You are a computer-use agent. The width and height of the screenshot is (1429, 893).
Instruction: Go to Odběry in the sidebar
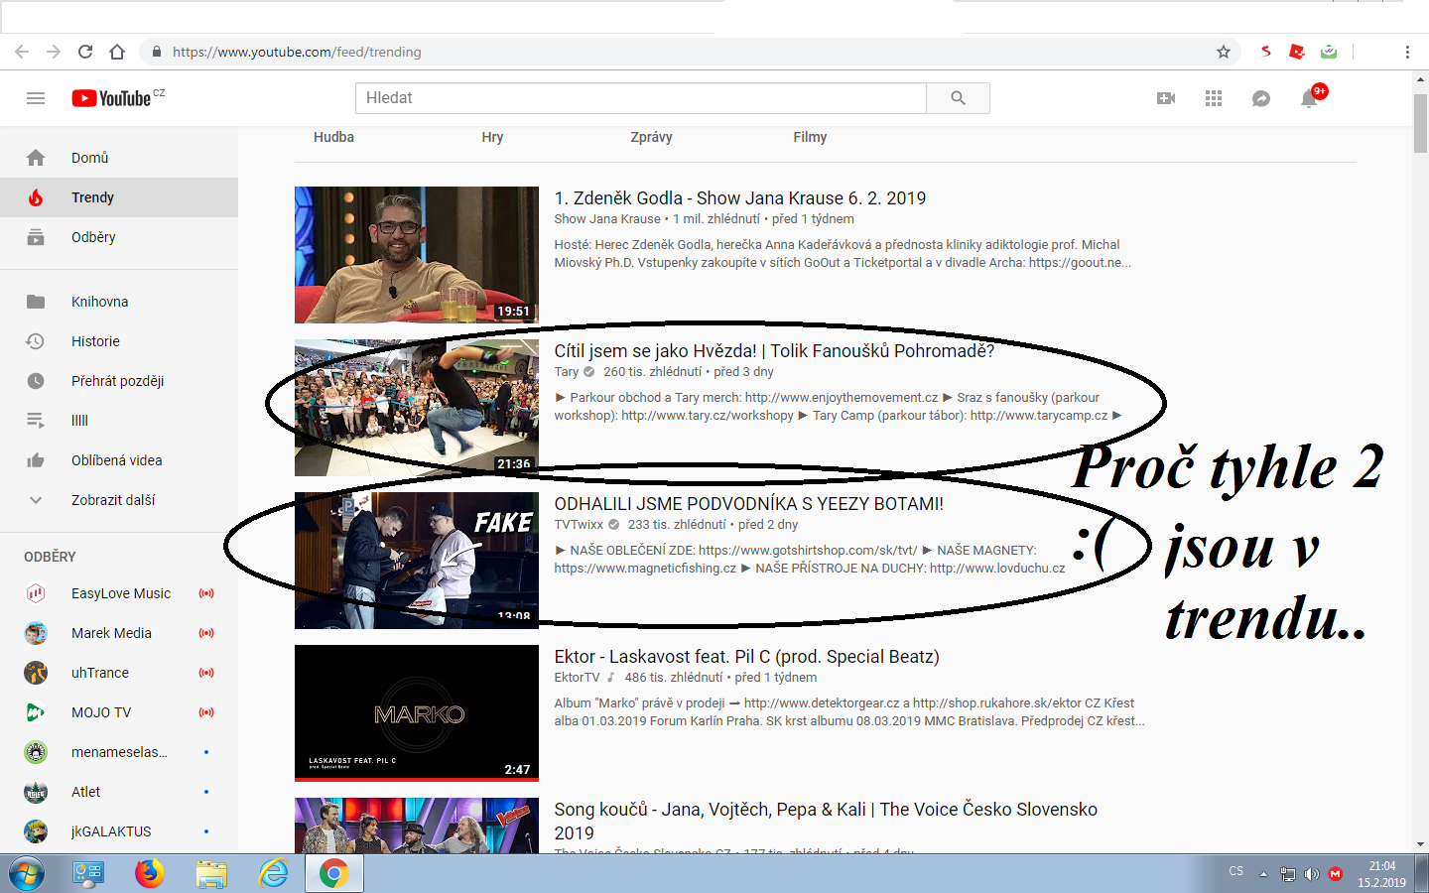[93, 237]
